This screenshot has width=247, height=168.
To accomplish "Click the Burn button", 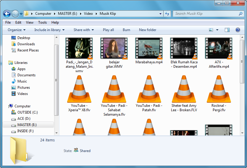I will [x=126, y=30].
